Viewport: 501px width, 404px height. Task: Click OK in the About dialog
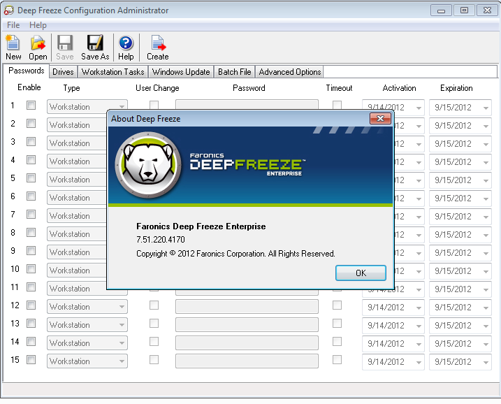[361, 273]
